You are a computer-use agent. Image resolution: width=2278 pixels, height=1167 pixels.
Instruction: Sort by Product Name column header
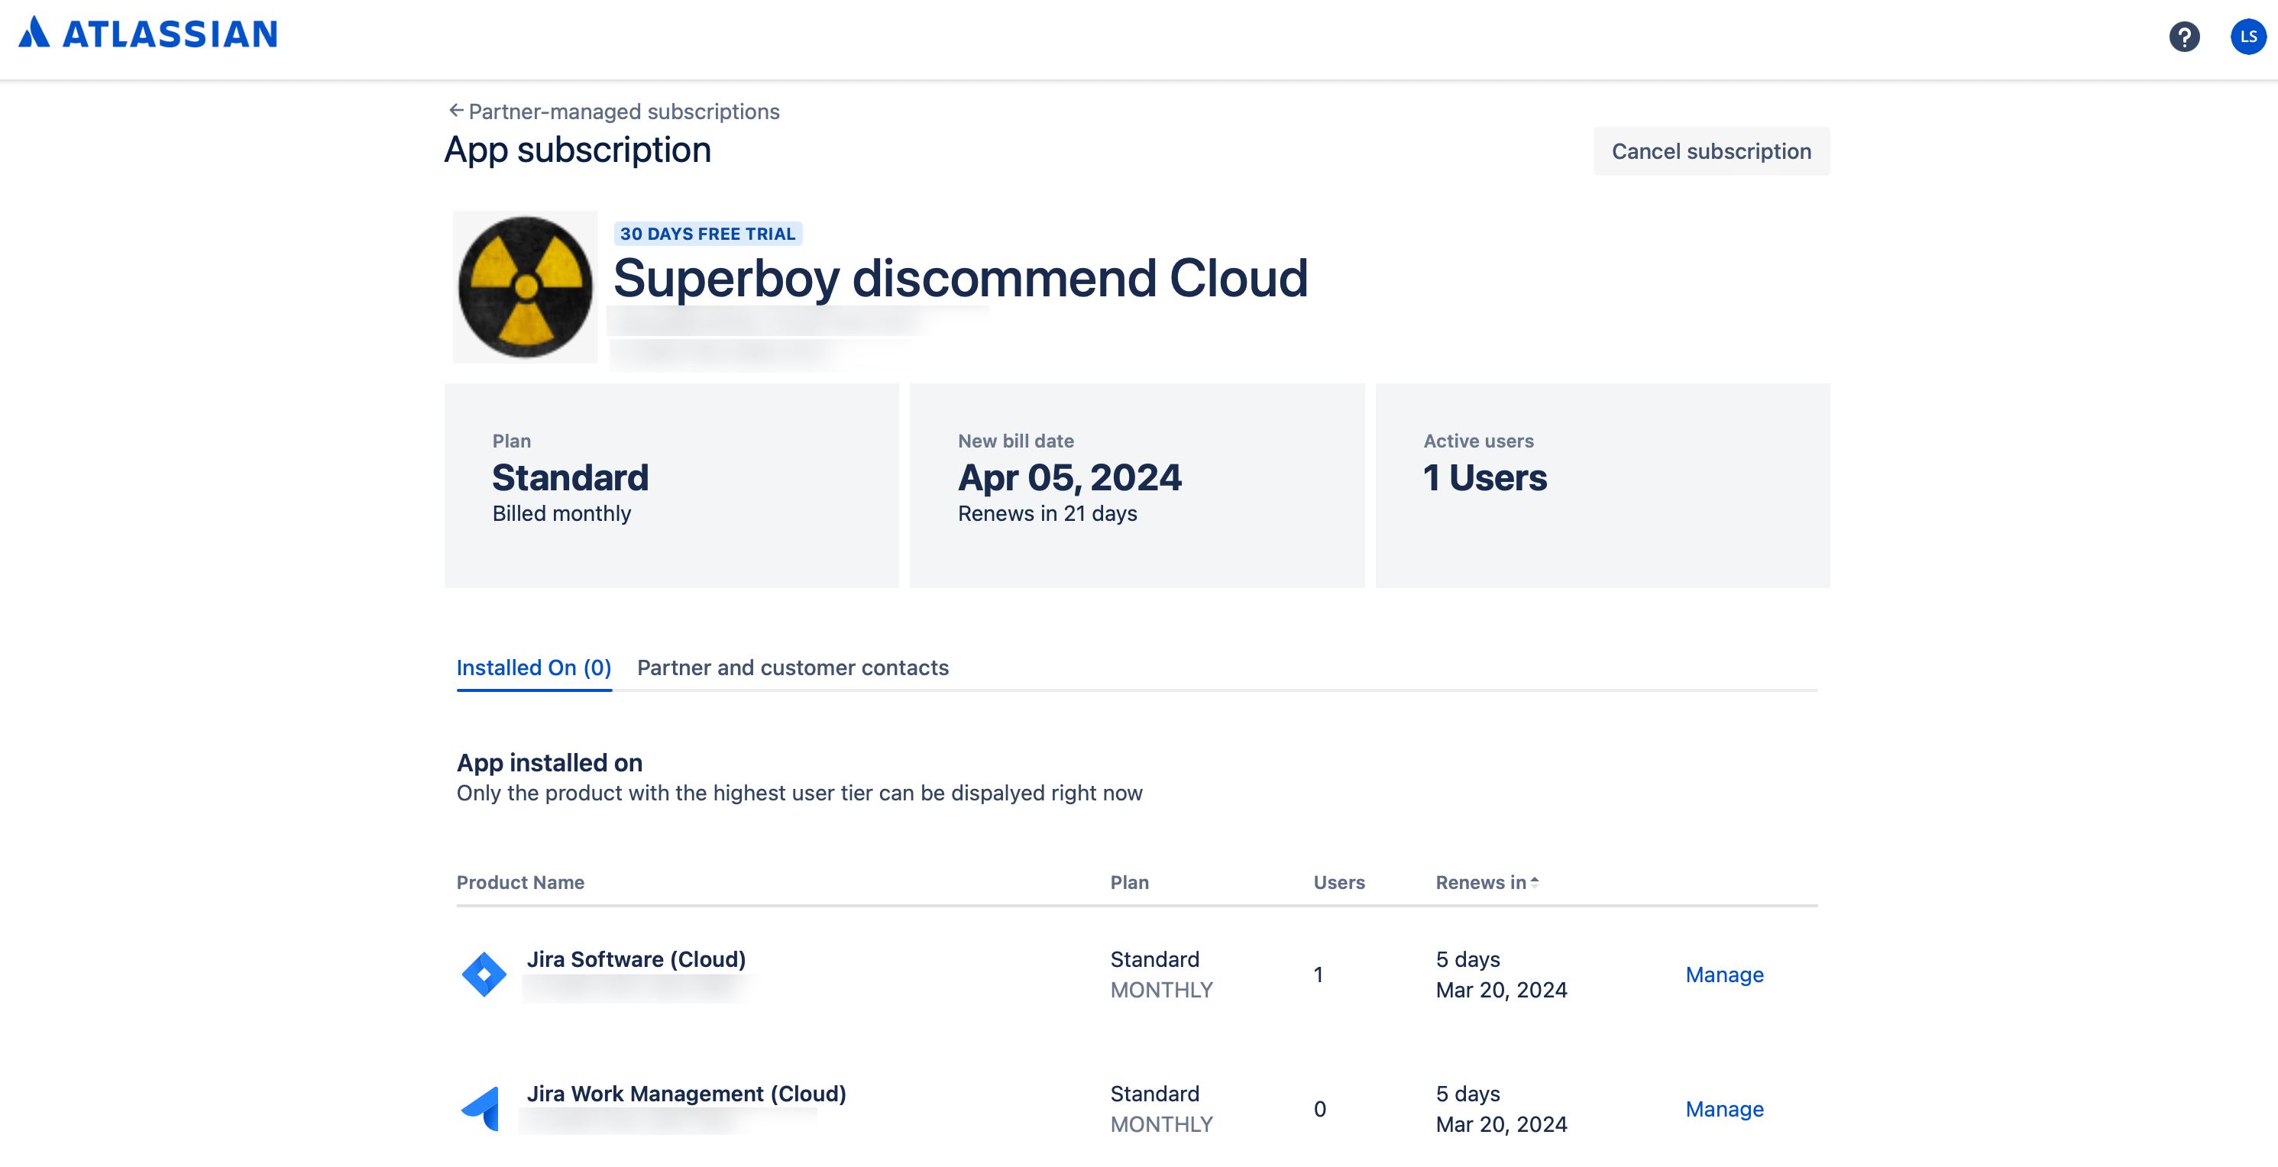(x=520, y=882)
